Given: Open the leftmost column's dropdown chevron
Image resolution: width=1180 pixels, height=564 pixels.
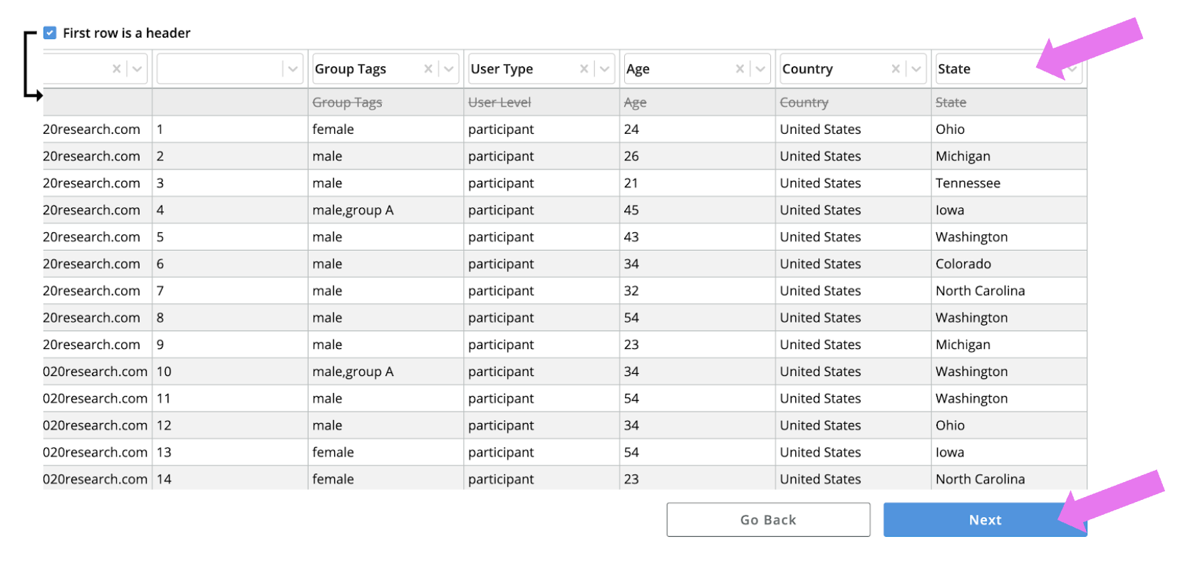Looking at the screenshot, I should click(138, 69).
